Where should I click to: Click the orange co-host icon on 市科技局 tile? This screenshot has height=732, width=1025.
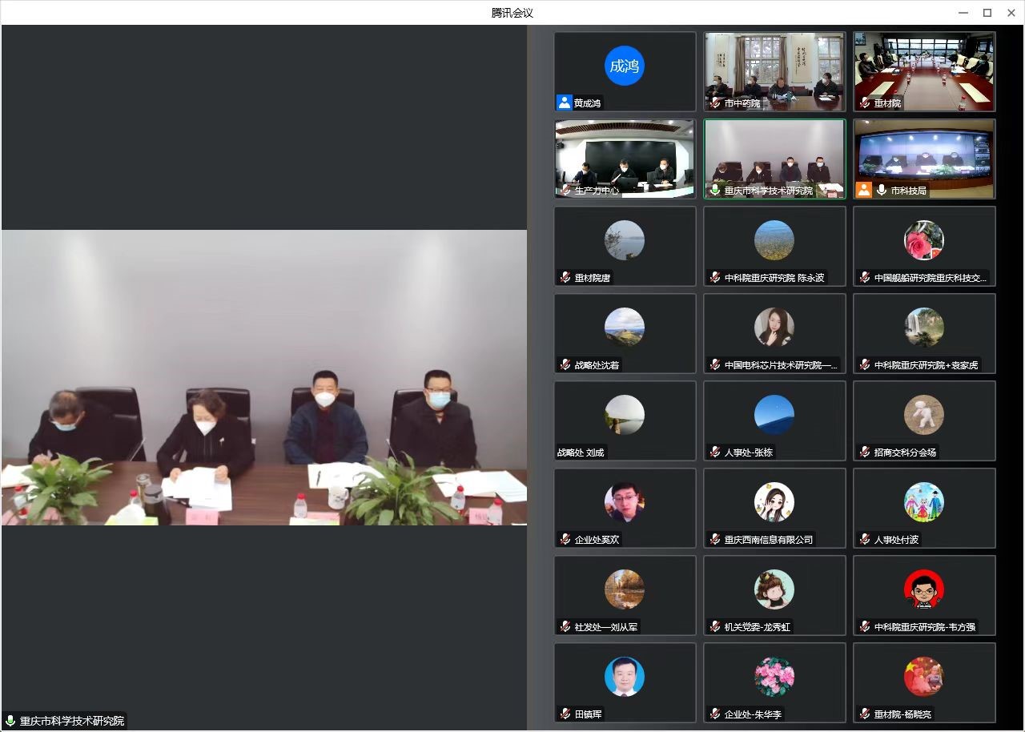864,190
